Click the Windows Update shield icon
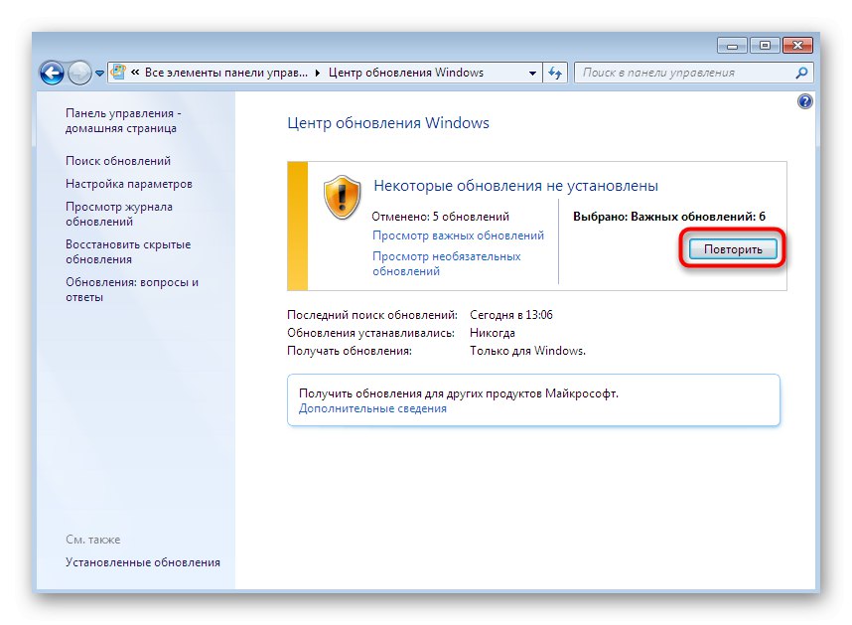This screenshot has height=625, width=852. coord(343,199)
